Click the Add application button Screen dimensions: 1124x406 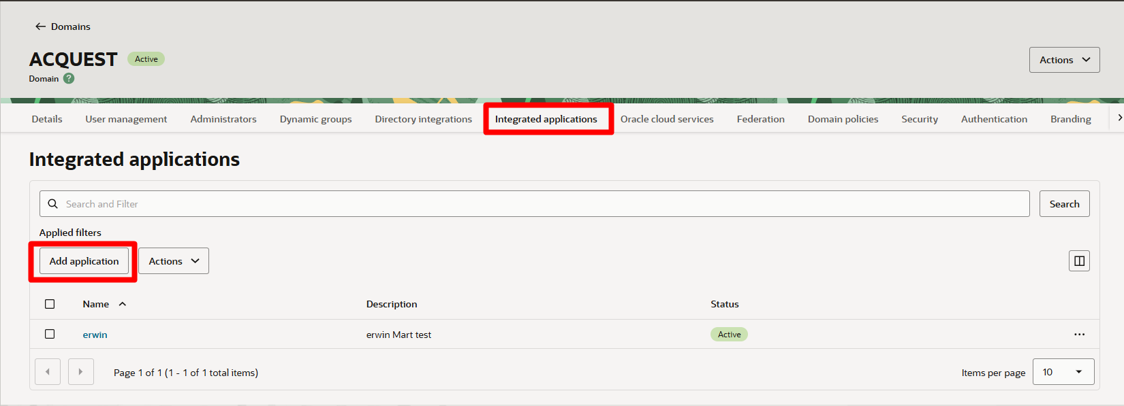tap(84, 261)
